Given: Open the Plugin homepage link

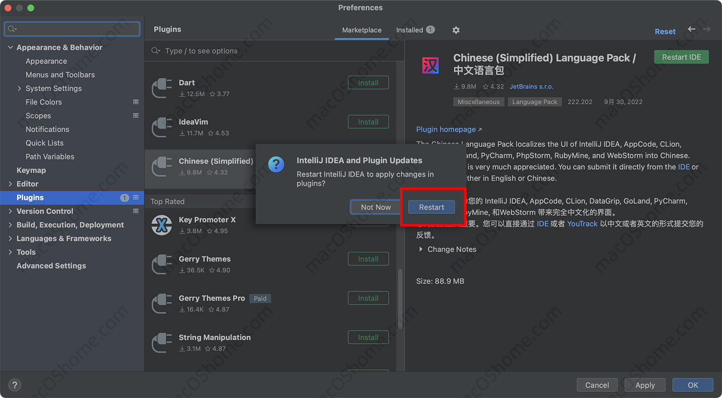Looking at the screenshot, I should (446, 129).
